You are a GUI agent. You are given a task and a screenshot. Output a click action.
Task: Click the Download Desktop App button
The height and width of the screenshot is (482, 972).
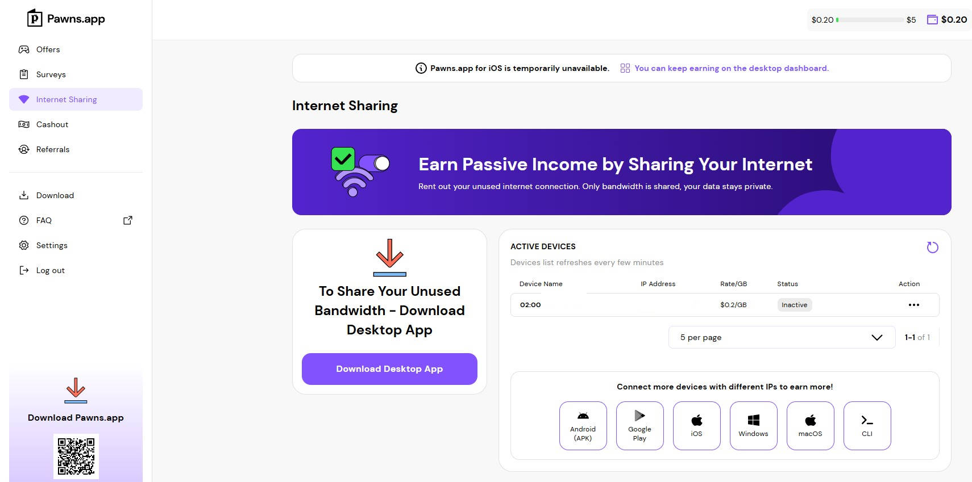tap(389, 369)
